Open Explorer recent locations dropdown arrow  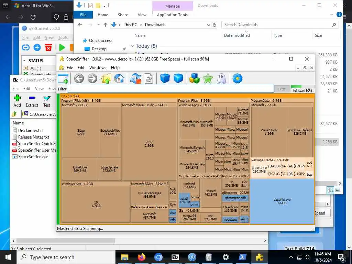pos(98,25)
